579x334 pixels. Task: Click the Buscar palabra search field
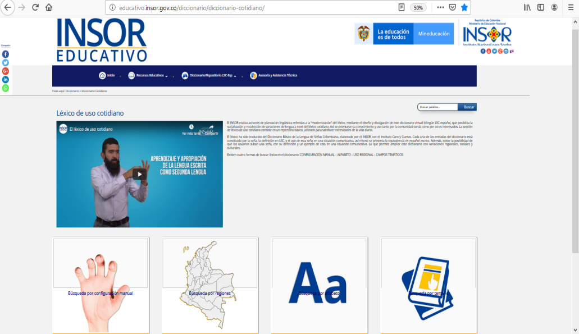(x=437, y=107)
